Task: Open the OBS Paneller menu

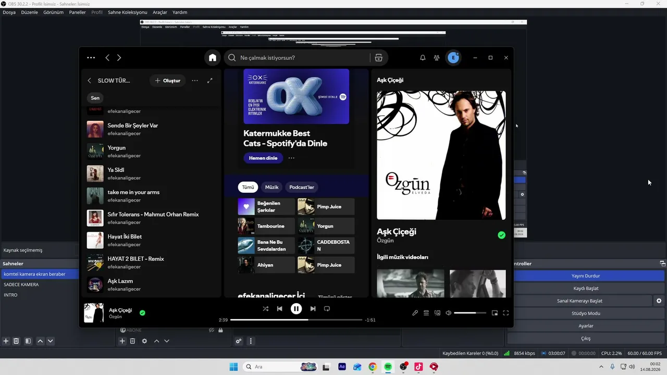Action: [77, 12]
